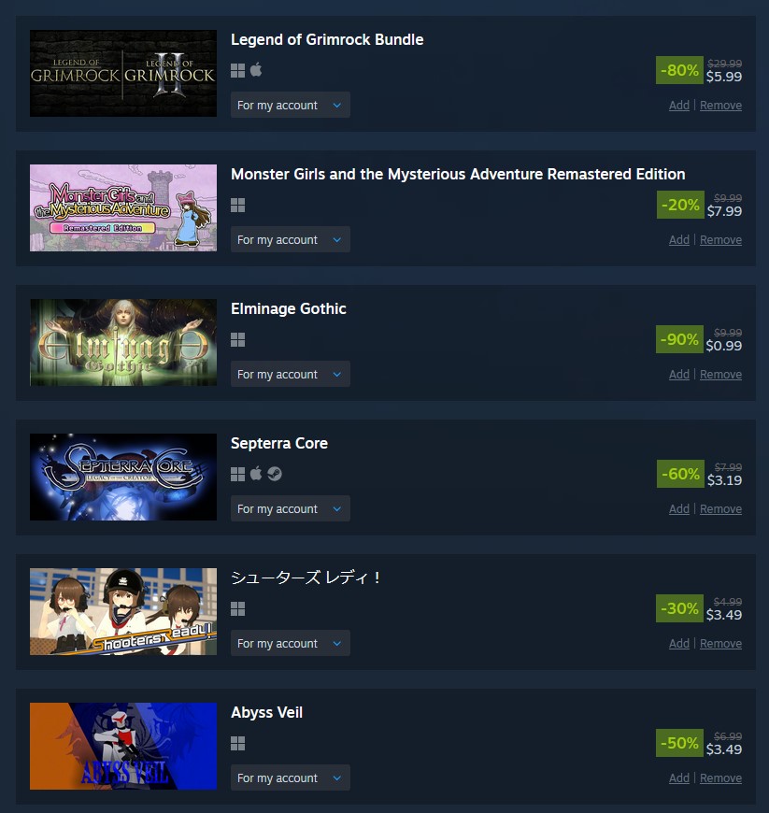This screenshot has width=769, height=813.
Task: Open 'For my account' dropdown for Grimrock Bundle
Action: click(x=291, y=105)
